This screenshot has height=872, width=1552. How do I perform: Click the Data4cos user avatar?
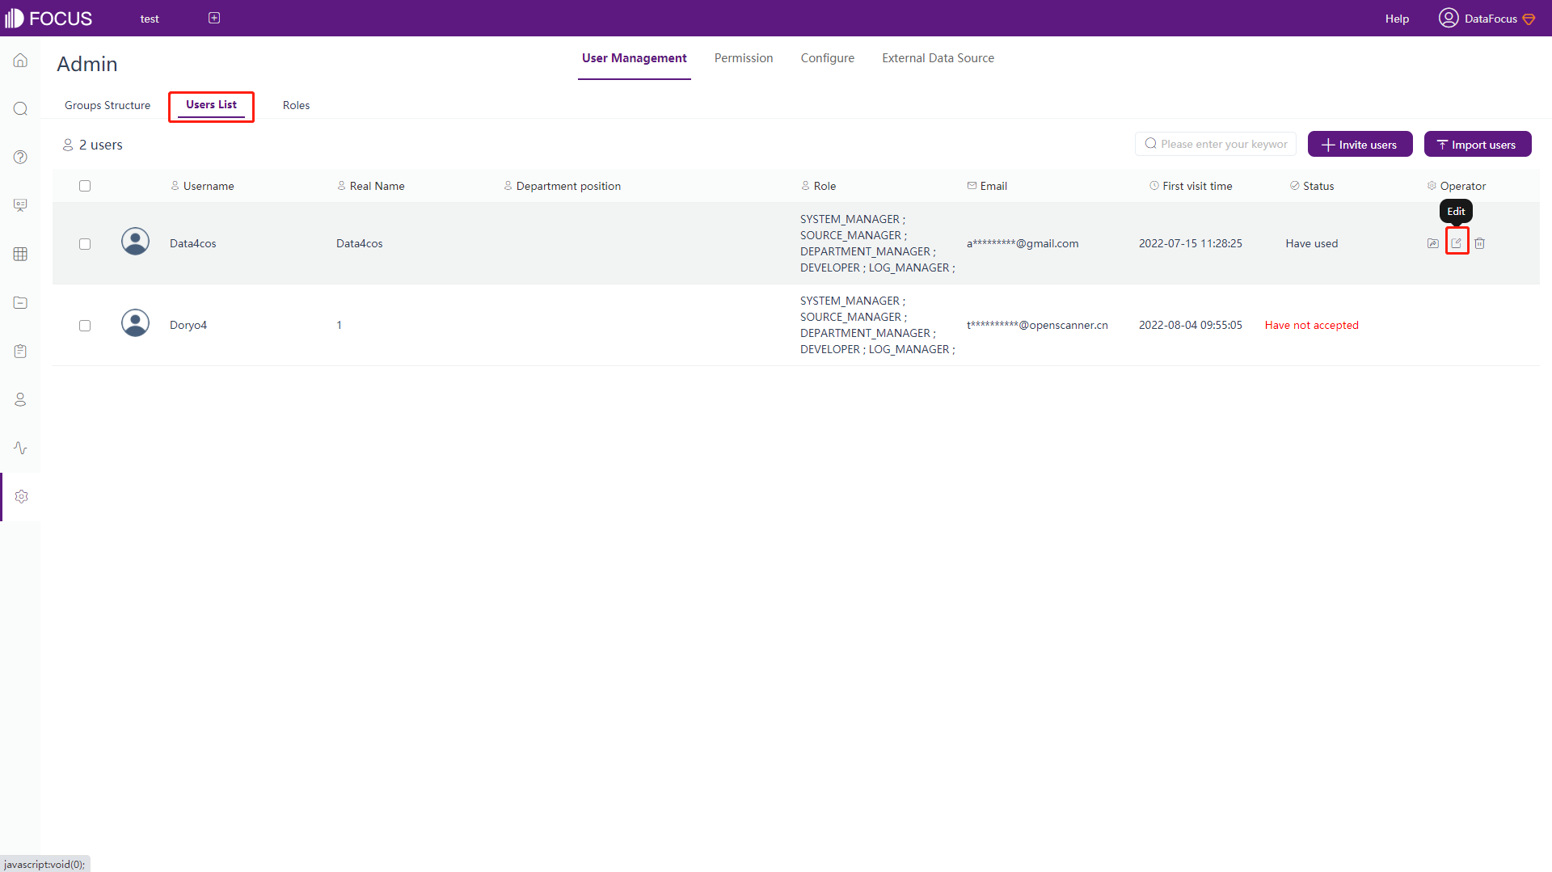(x=135, y=242)
